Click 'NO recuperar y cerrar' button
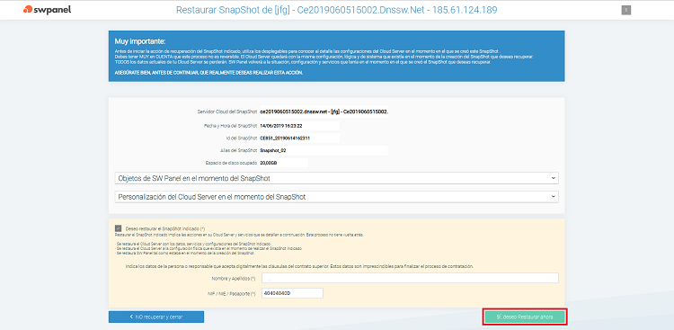This screenshot has height=330, width=674. coord(156,317)
